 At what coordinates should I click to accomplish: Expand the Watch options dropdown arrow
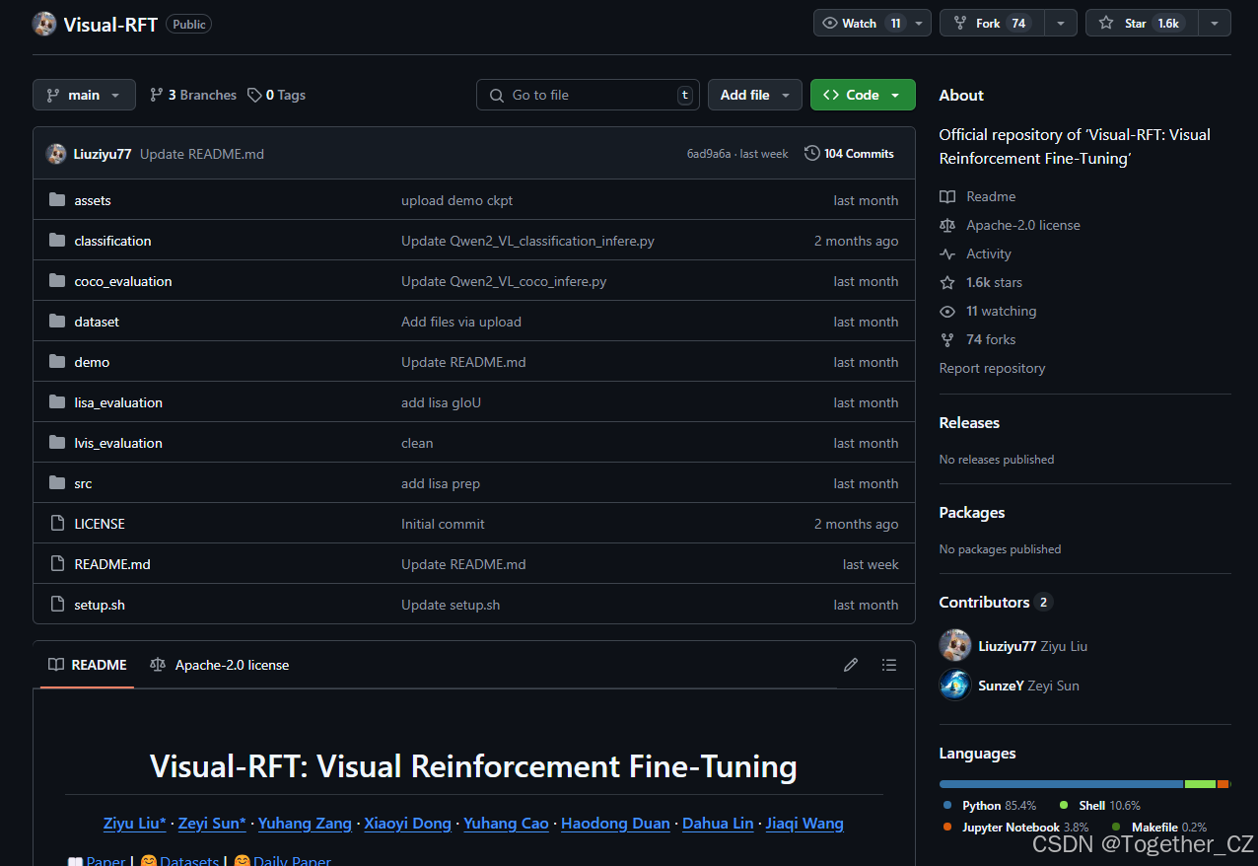920,23
